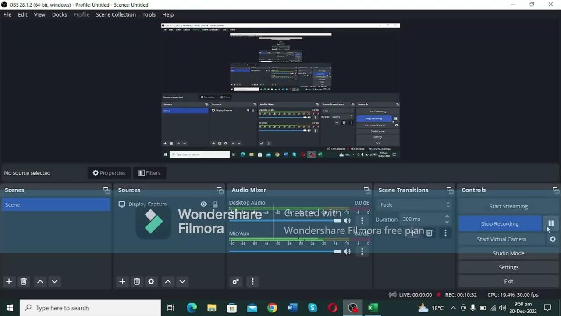
Task: Open the File menu
Action: tap(7, 14)
